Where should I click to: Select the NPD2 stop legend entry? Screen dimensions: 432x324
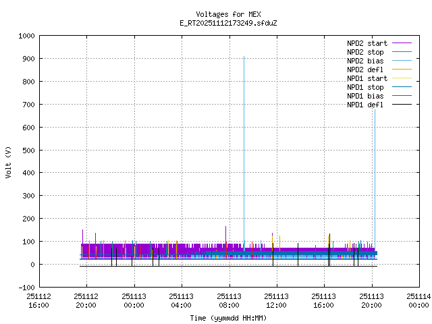click(x=365, y=52)
